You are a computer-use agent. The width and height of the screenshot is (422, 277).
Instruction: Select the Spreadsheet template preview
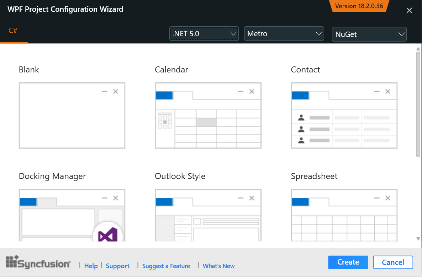pyautogui.click(x=344, y=215)
